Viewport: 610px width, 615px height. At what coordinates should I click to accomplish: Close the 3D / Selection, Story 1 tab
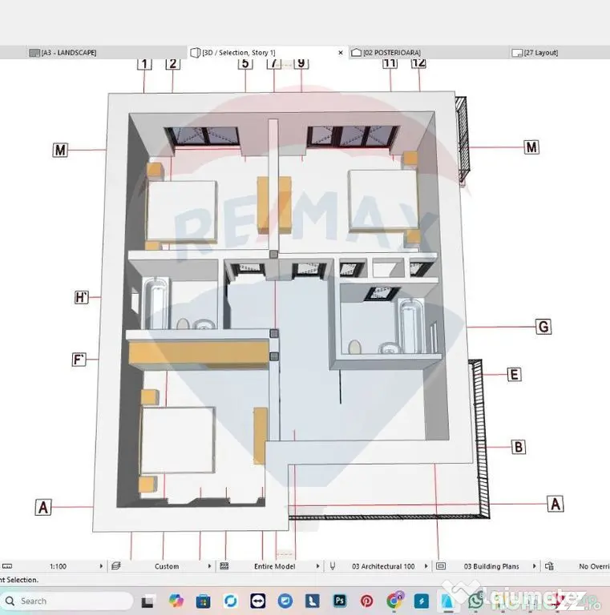click(x=341, y=53)
